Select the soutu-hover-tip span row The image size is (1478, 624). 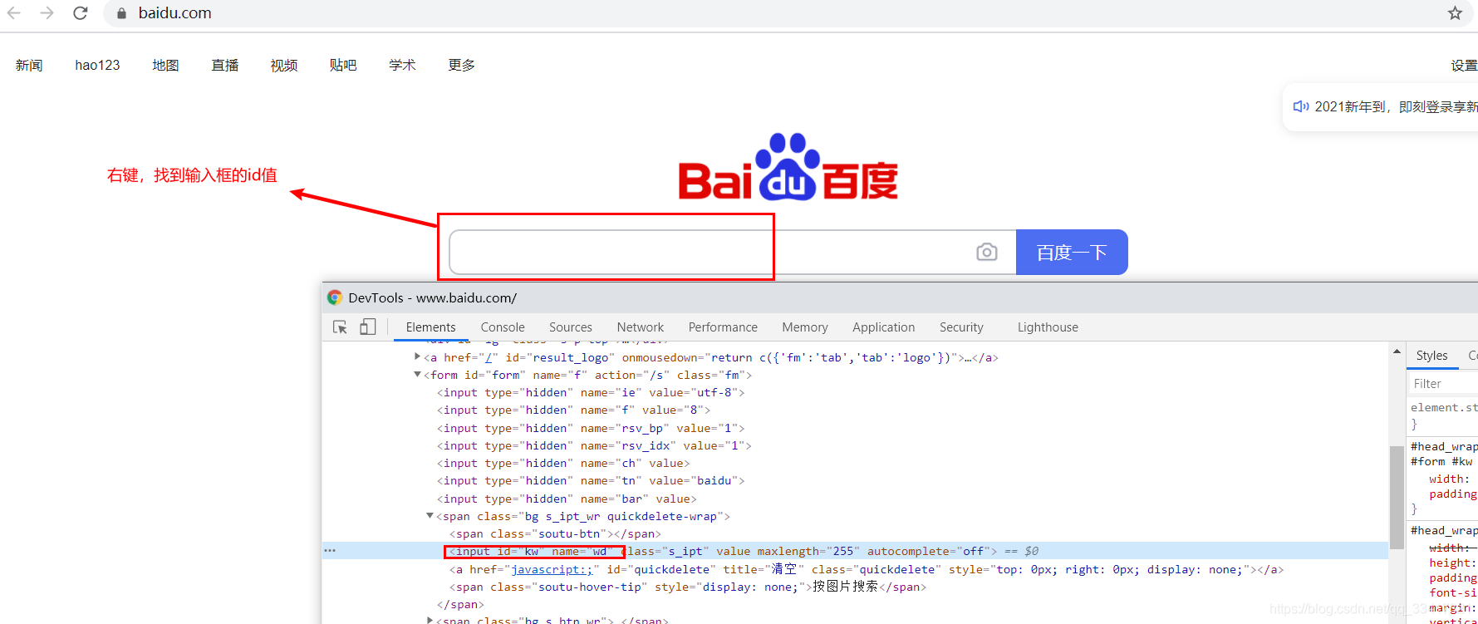point(688,587)
